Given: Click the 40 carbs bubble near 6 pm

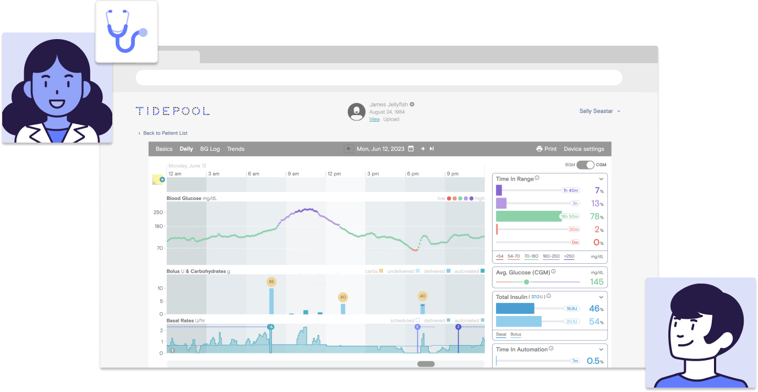Looking at the screenshot, I should click(x=422, y=296).
